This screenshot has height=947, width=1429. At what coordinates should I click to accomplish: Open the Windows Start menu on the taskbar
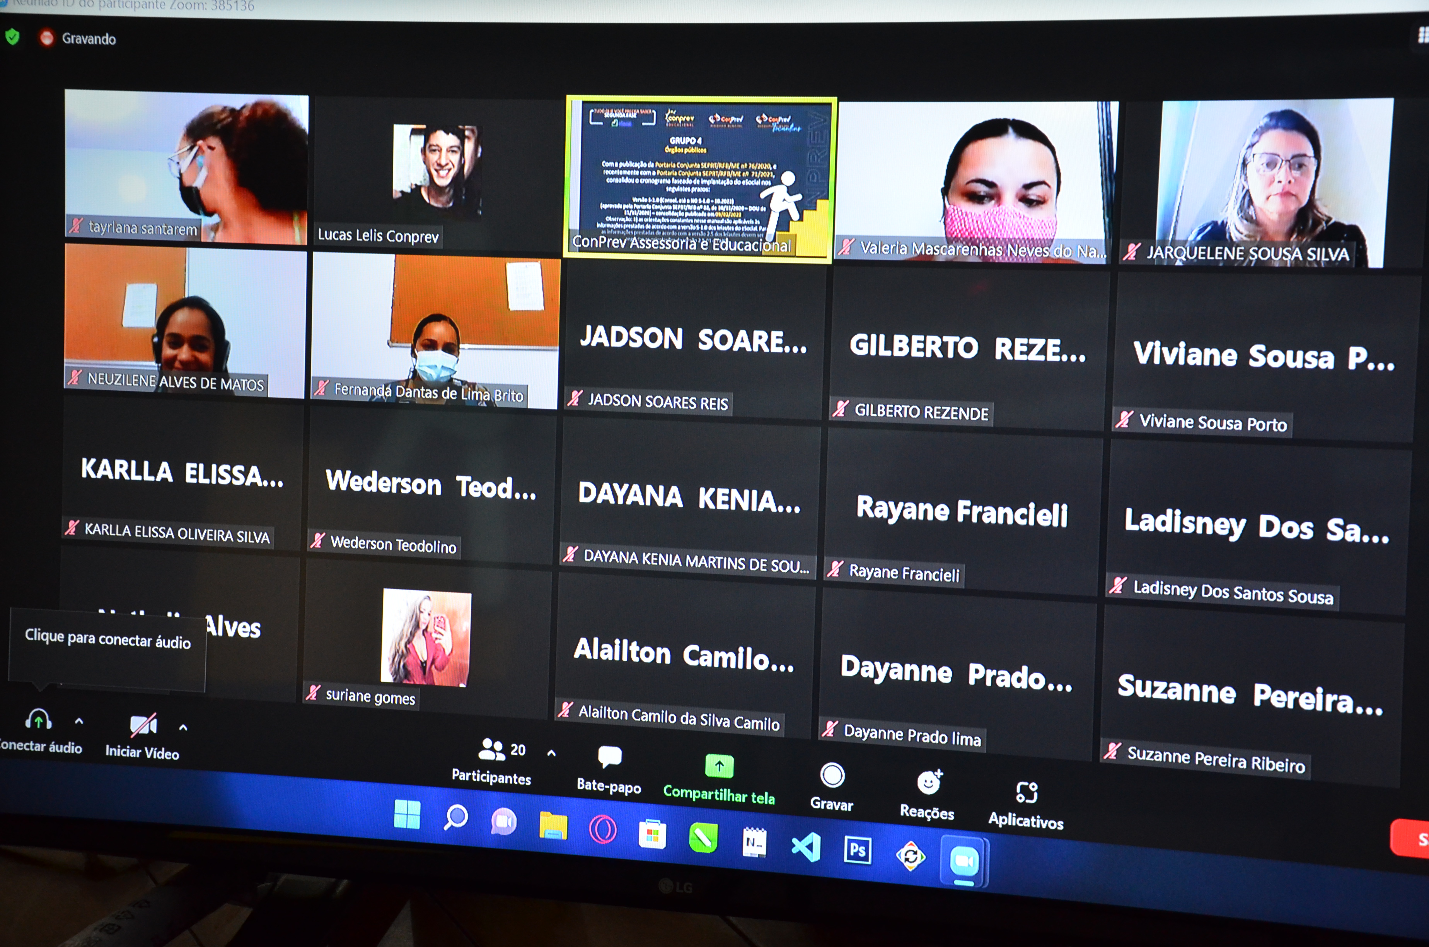[407, 814]
